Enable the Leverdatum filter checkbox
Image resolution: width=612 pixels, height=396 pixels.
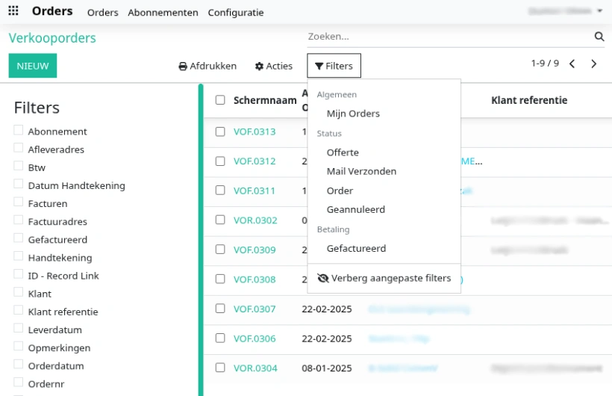pyautogui.click(x=19, y=328)
